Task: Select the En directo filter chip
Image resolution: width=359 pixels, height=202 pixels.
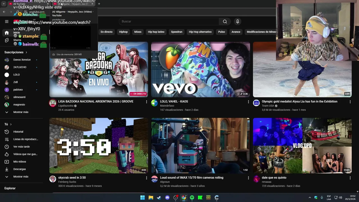Action: [x=107, y=32]
